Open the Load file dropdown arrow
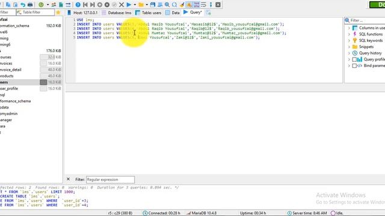The height and width of the screenshot is (216, 385). [x=147, y=5]
